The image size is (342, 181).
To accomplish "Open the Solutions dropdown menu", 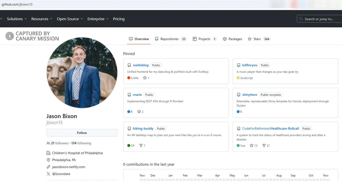I will tap(17, 19).
